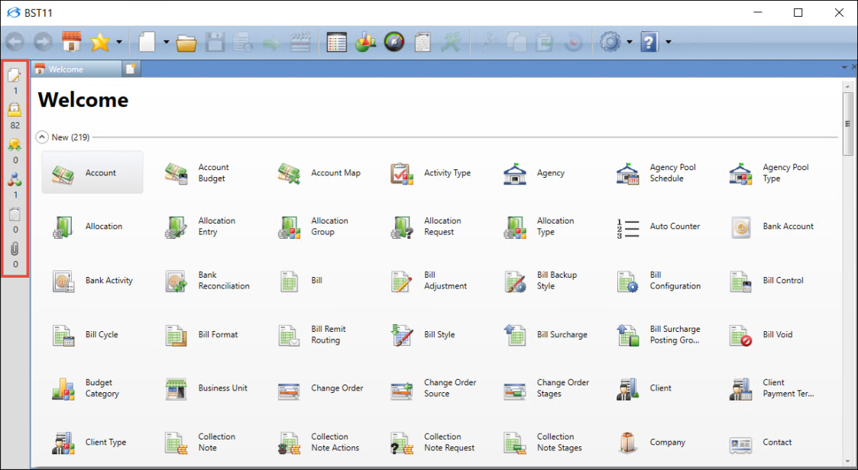
Task: Click the grid list view toolbar icon
Action: (336, 42)
